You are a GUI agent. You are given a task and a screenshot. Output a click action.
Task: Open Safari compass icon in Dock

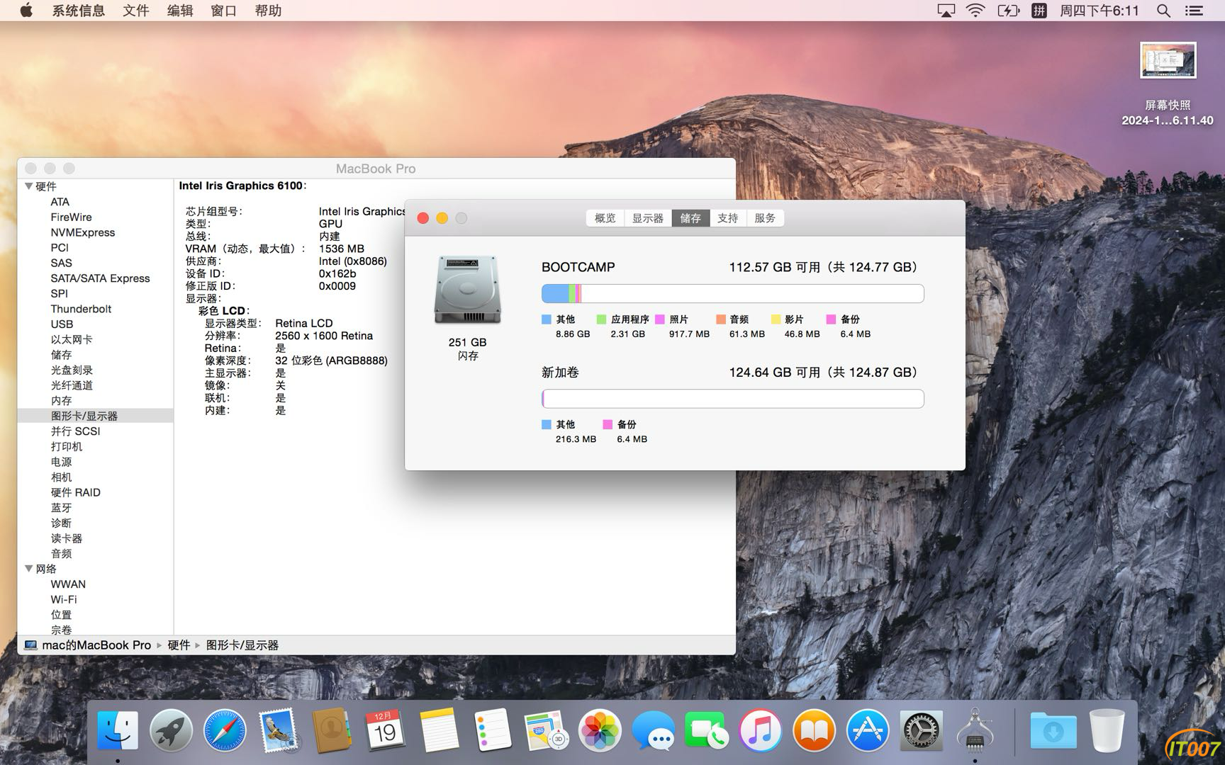(x=225, y=730)
